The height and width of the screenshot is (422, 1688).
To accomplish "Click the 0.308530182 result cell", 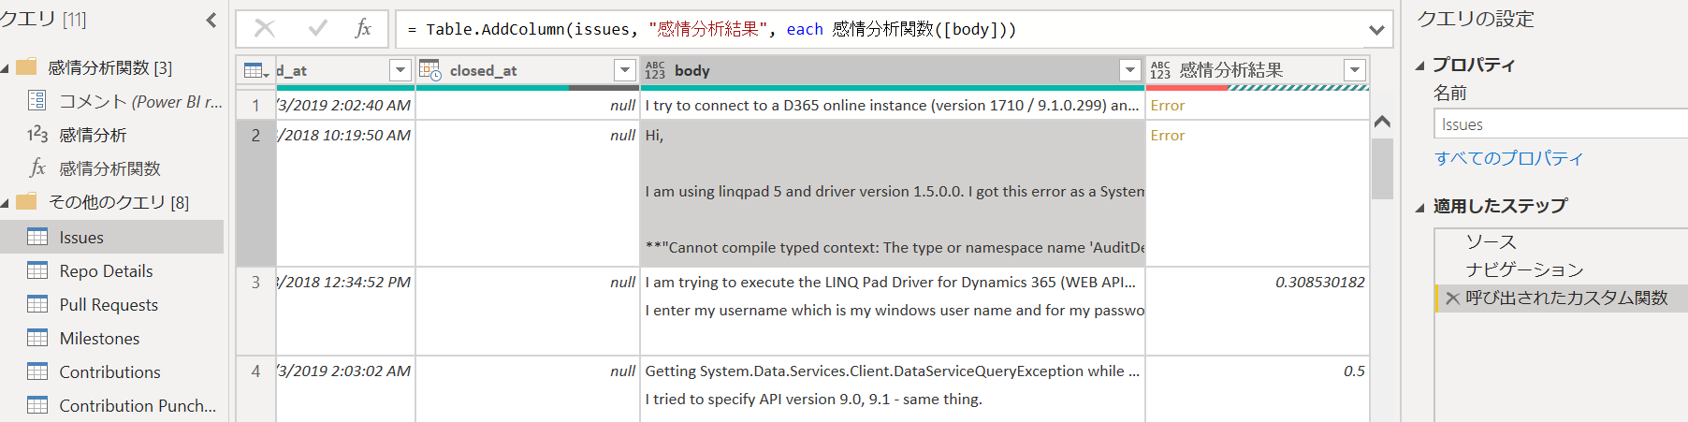I will tap(1258, 311).
